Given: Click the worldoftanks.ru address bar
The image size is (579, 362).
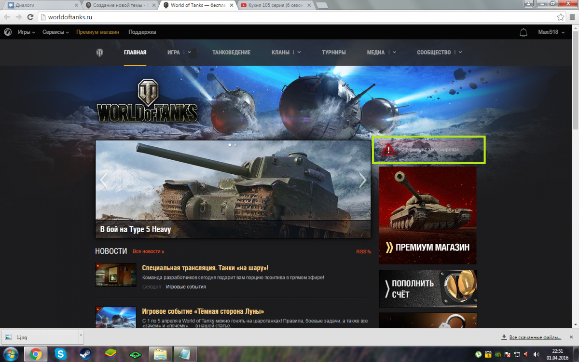Looking at the screenshot, I should pos(289,17).
